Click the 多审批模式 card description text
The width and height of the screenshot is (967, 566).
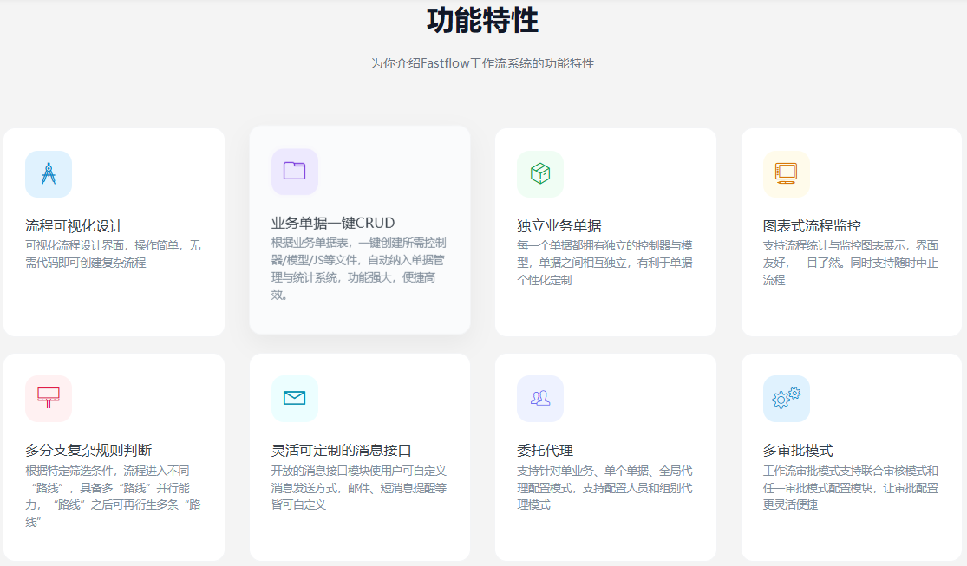click(x=850, y=487)
